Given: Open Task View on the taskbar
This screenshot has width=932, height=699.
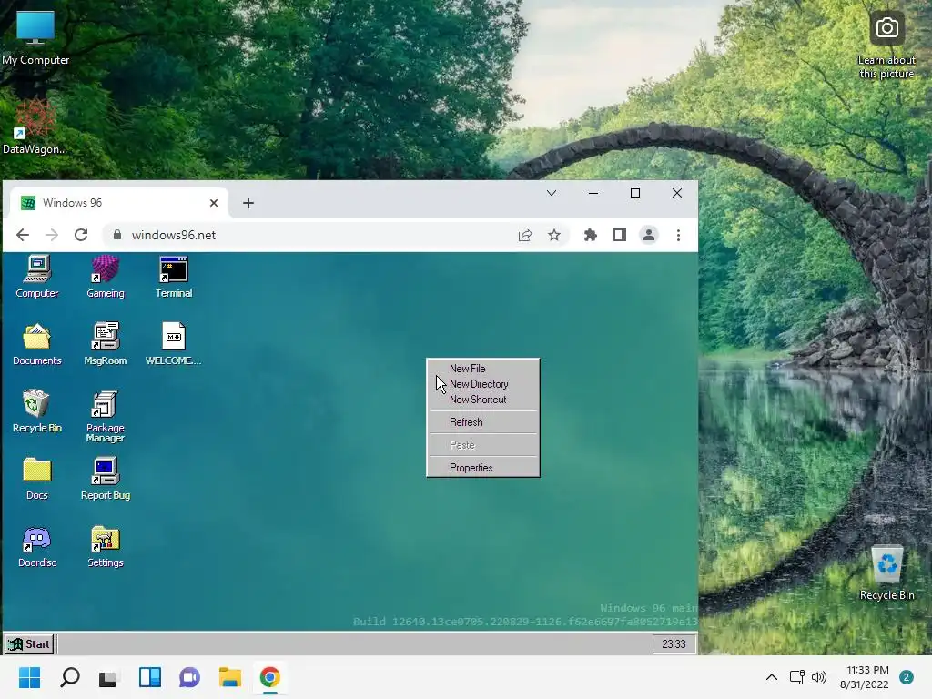Looking at the screenshot, I should pos(109,677).
